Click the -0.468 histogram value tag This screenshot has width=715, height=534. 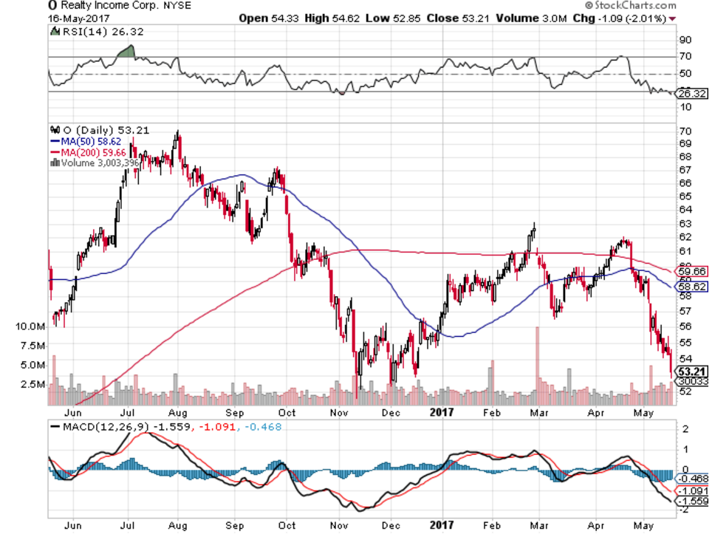click(693, 478)
